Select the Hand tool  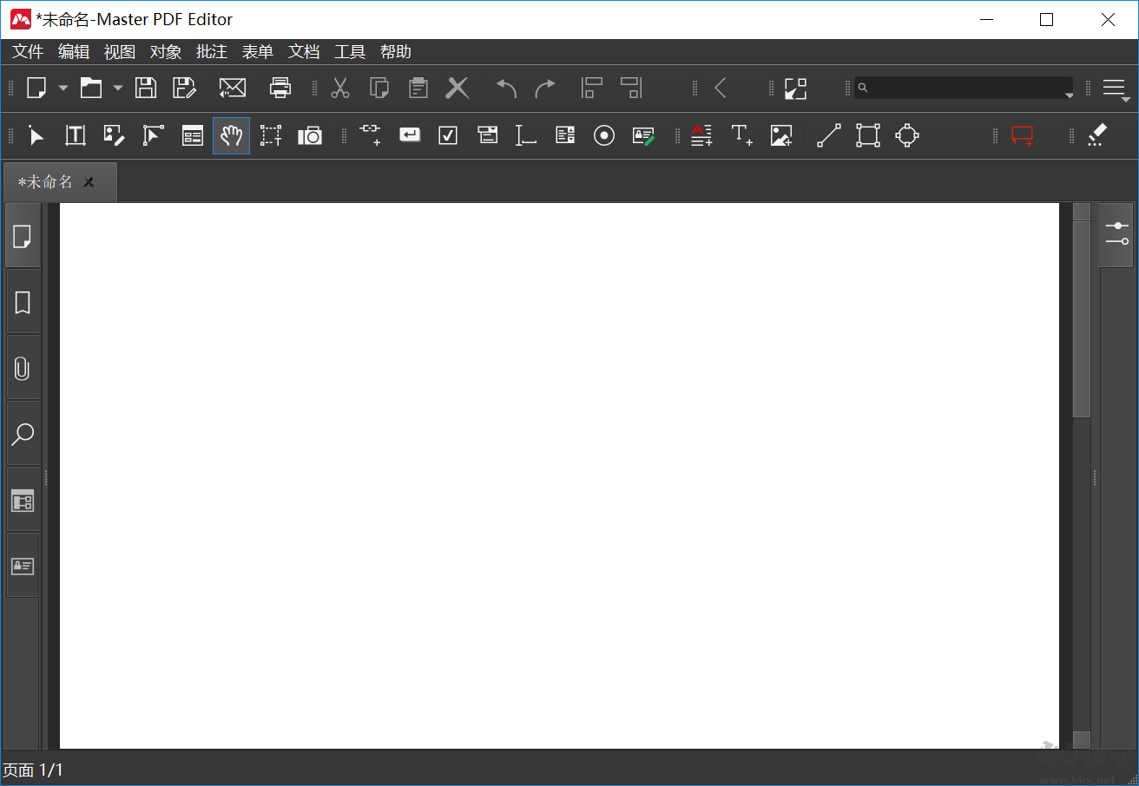pyautogui.click(x=231, y=135)
